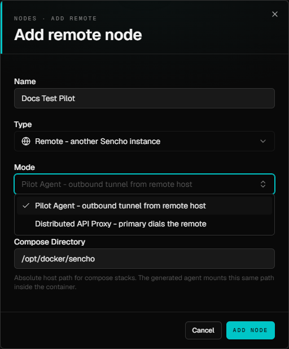Click the Type field label
Image resolution: width=289 pixels, height=349 pixels.
(x=23, y=124)
